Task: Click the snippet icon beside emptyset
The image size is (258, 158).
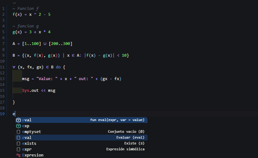Action: click(18, 132)
